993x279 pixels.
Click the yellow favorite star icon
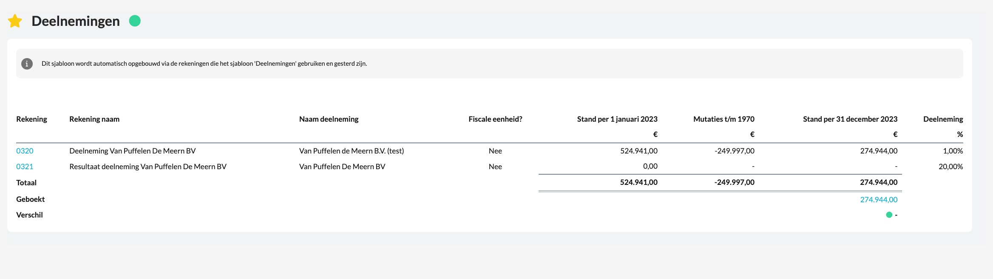tap(15, 21)
